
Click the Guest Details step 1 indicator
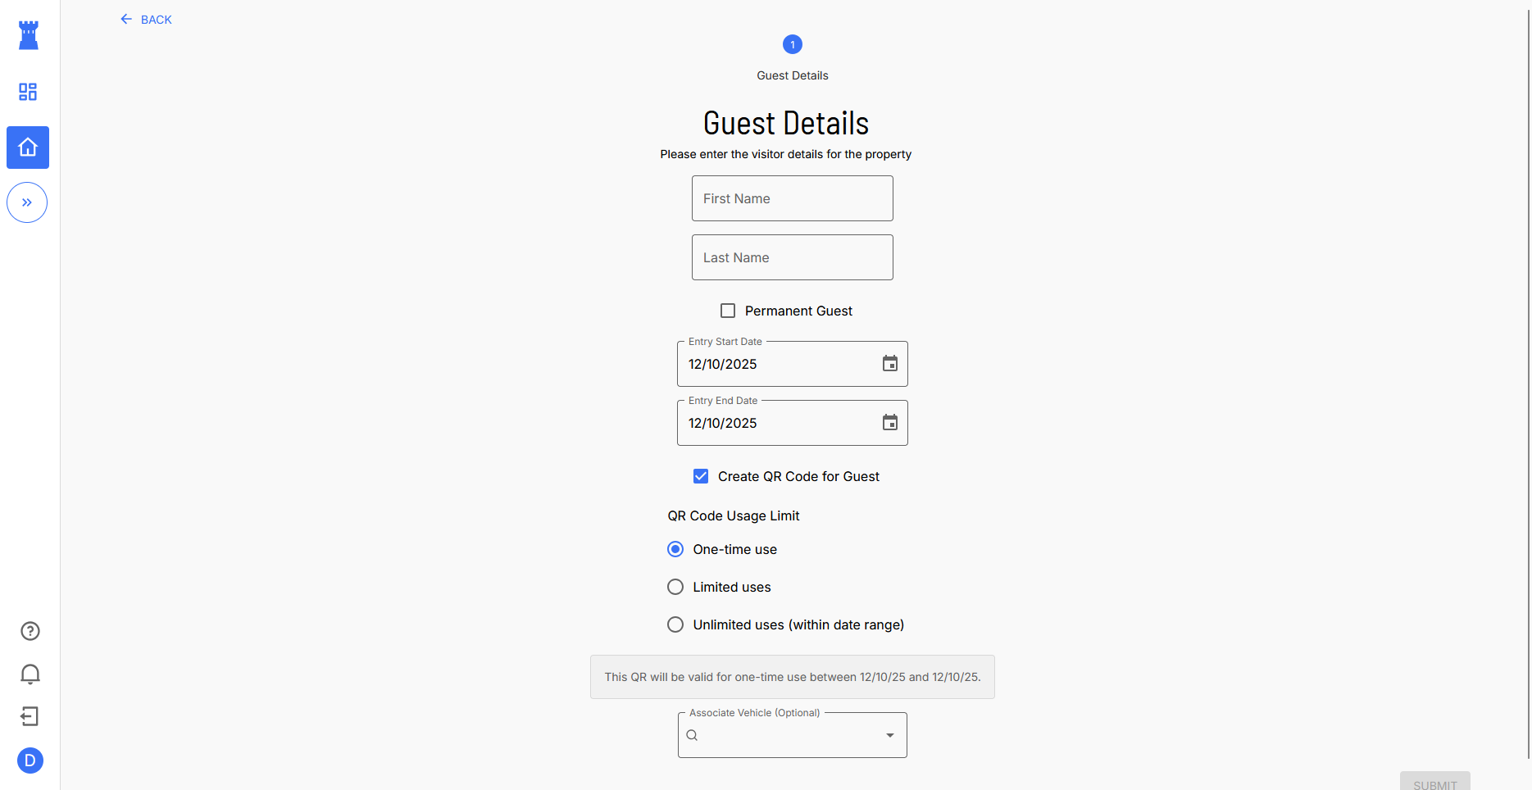pyautogui.click(x=793, y=44)
